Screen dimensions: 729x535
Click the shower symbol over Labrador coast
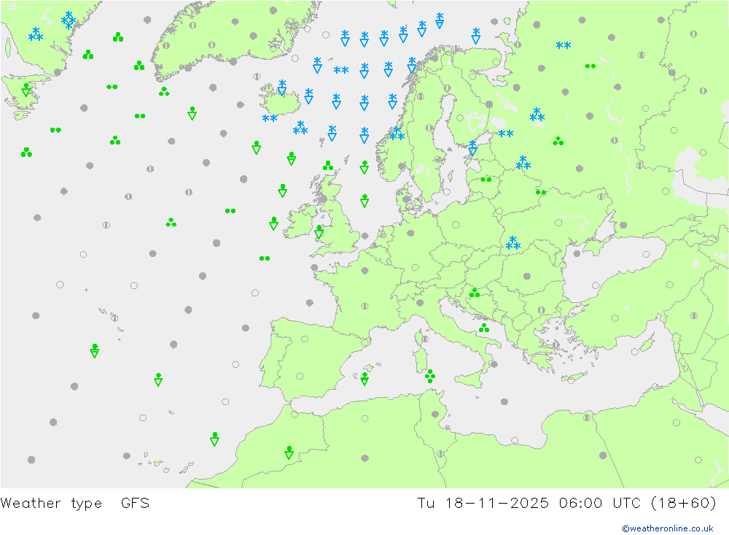pyautogui.click(x=26, y=90)
